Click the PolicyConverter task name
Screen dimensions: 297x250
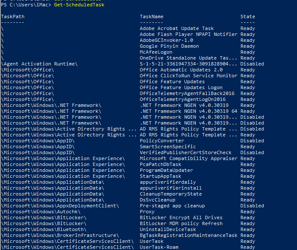162,141
